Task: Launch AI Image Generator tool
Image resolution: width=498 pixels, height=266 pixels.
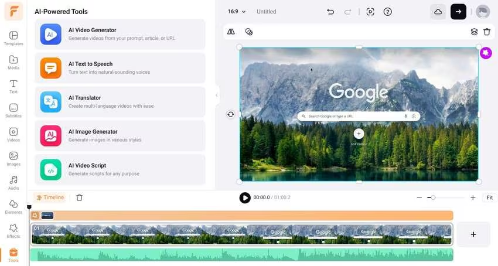Action: (x=120, y=136)
